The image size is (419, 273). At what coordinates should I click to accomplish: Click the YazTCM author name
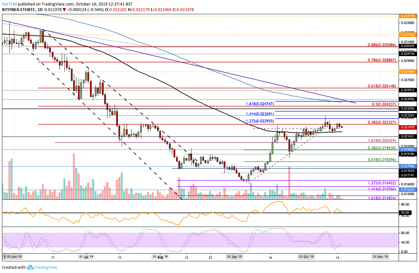click(x=9, y=4)
